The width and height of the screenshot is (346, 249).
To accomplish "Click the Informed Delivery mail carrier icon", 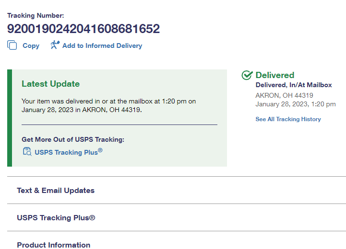I will 55,45.
